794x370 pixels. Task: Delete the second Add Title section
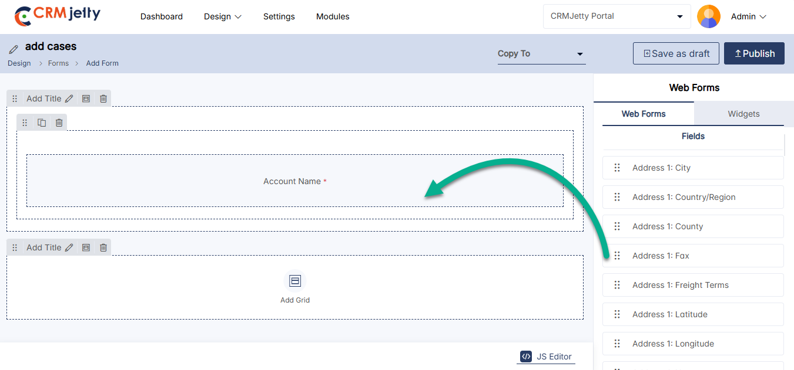tap(103, 248)
